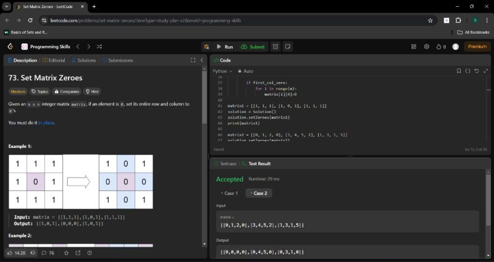Click the Medium difficulty badge
This screenshot has height=262, width=494.
pos(18,91)
